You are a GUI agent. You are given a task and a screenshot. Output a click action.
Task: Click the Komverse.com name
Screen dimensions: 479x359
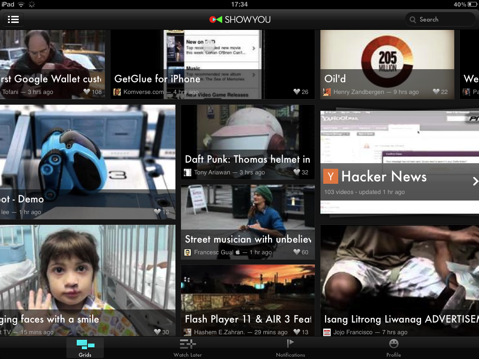[143, 92]
